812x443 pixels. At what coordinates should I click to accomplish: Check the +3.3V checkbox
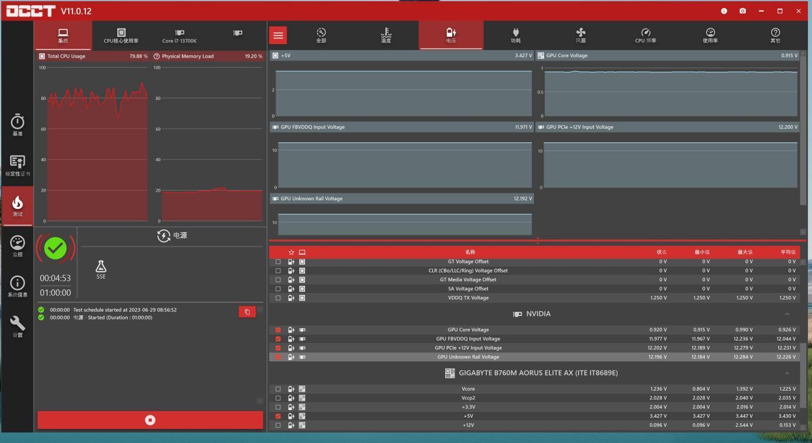[x=278, y=407]
